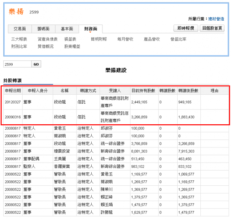Click the 華南商銀信託財產專戶 cell
The height and width of the screenshot is (219, 231).
point(115,102)
